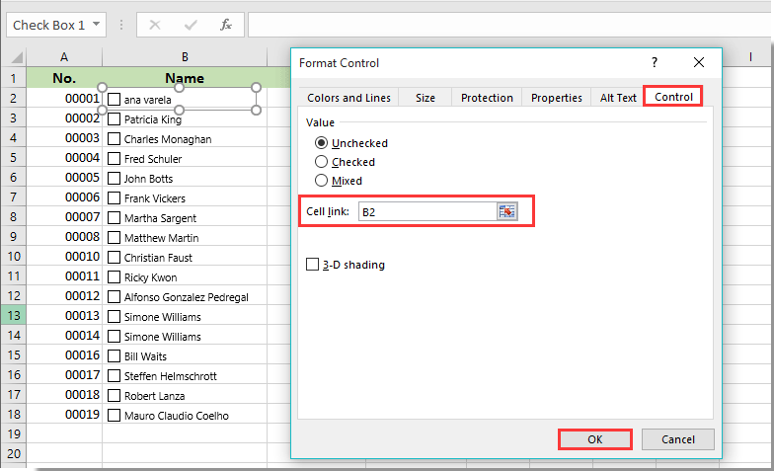This screenshot has width=774, height=471.
Task: Click the cell link range selector icon
Action: [507, 212]
